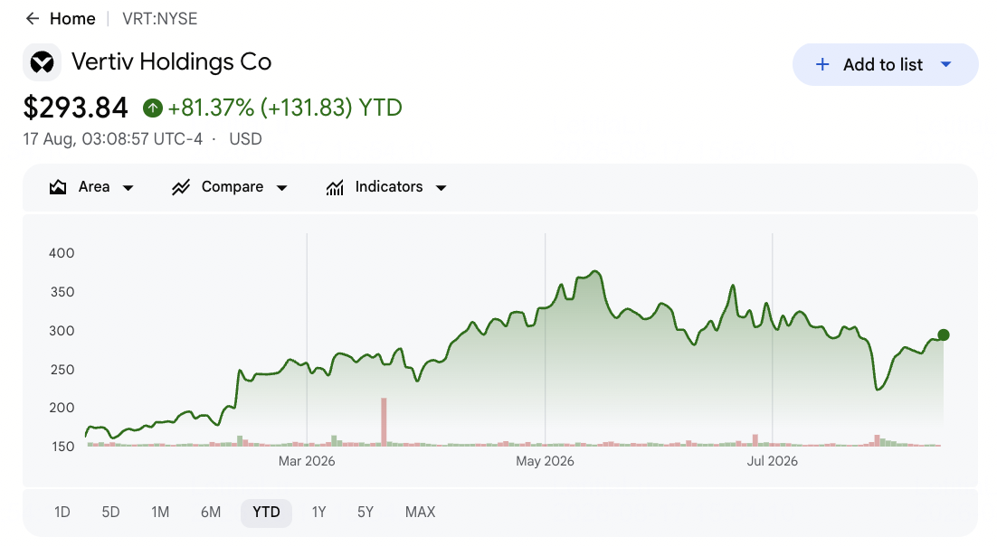Open the Add to list dropdown caret
This screenshot has height=546, width=997.
pyautogui.click(x=945, y=64)
